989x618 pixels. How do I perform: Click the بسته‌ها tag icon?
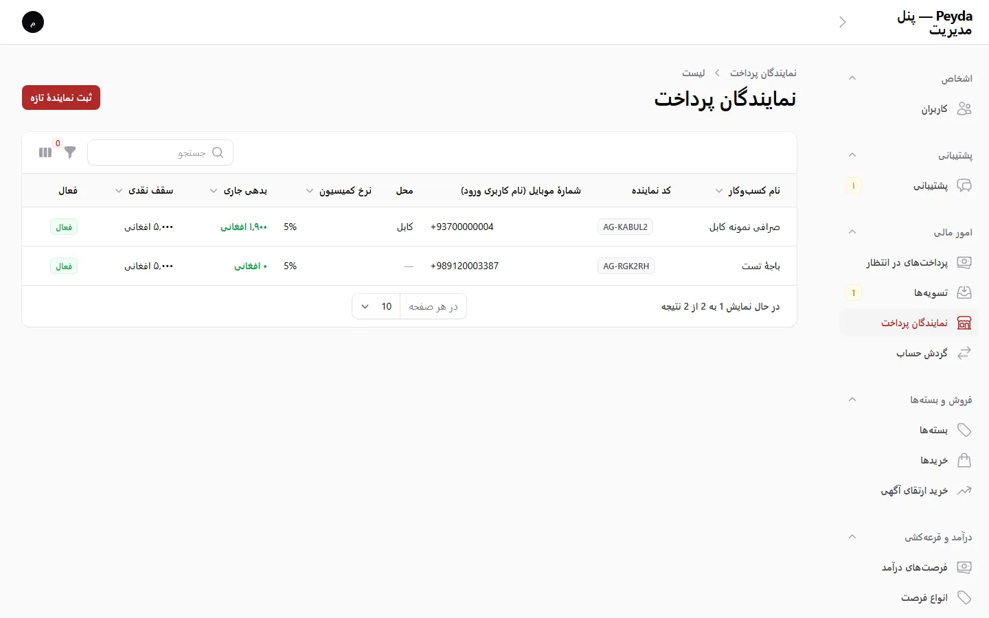coord(964,431)
